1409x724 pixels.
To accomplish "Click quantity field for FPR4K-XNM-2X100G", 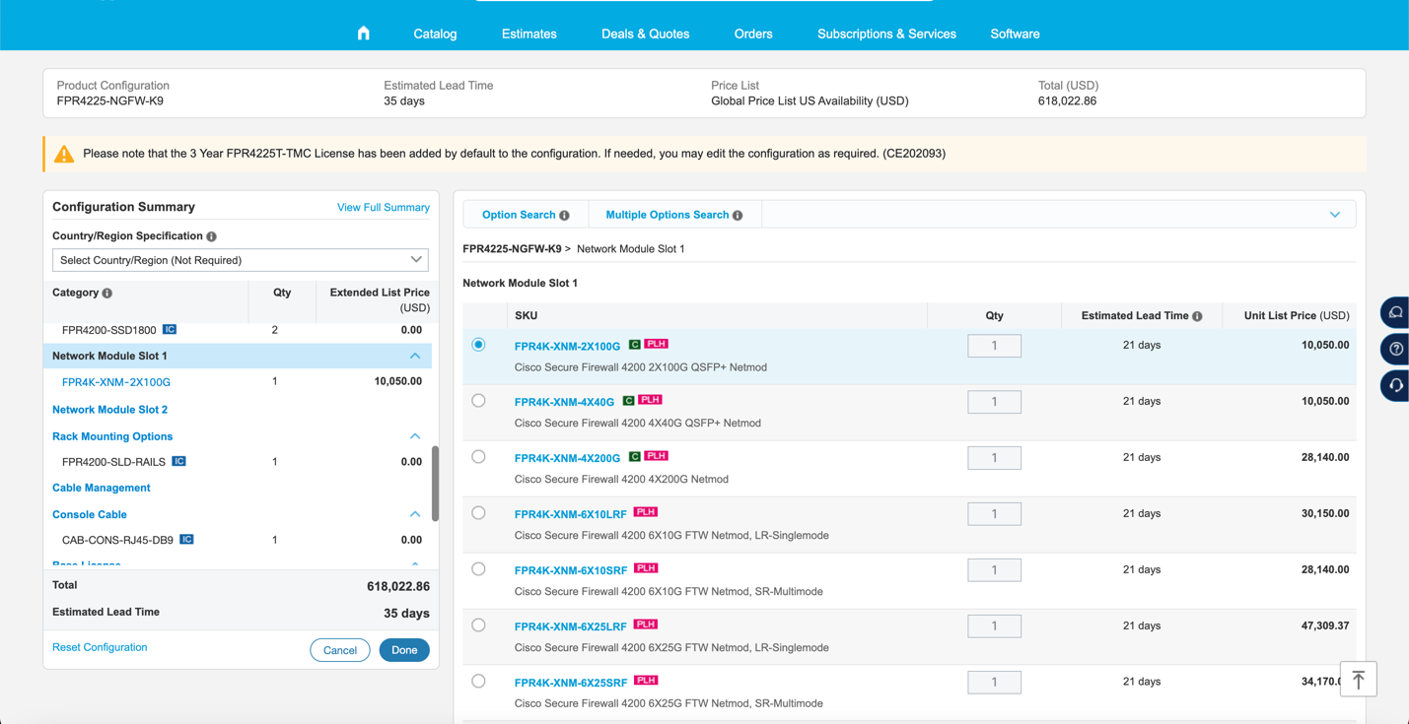I will coord(994,346).
